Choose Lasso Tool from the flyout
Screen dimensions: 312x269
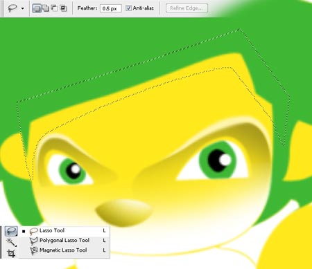[64, 231]
